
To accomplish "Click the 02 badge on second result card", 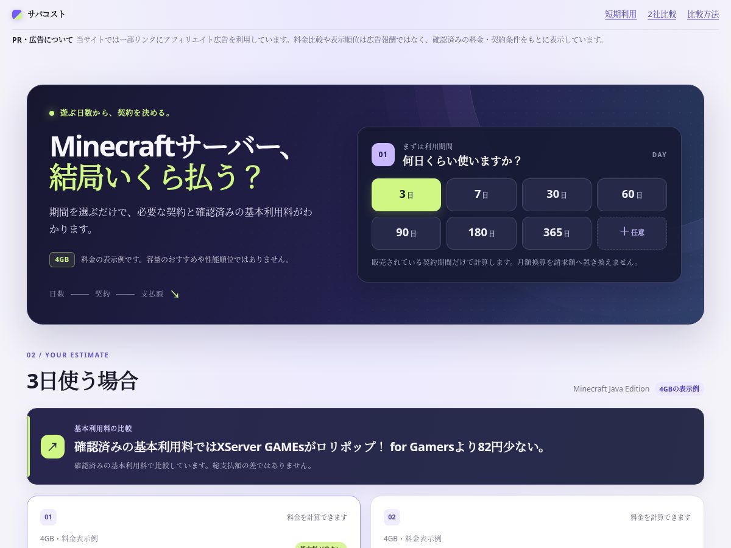I will coord(392,518).
